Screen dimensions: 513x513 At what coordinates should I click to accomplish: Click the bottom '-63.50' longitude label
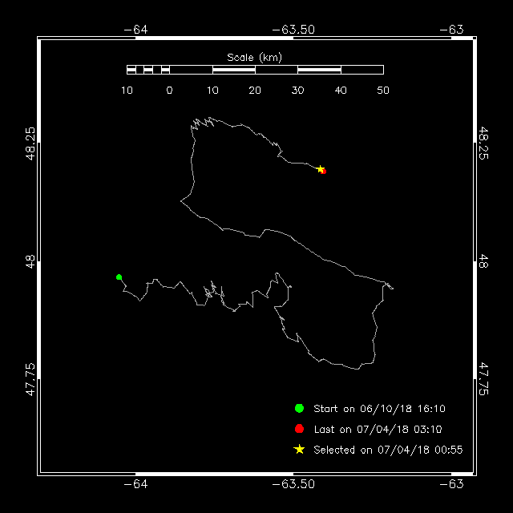click(293, 484)
